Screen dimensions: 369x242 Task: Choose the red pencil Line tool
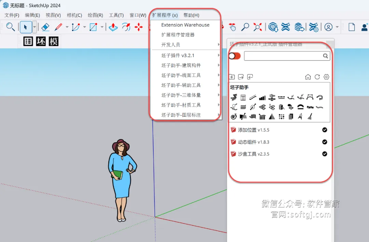coord(58,27)
